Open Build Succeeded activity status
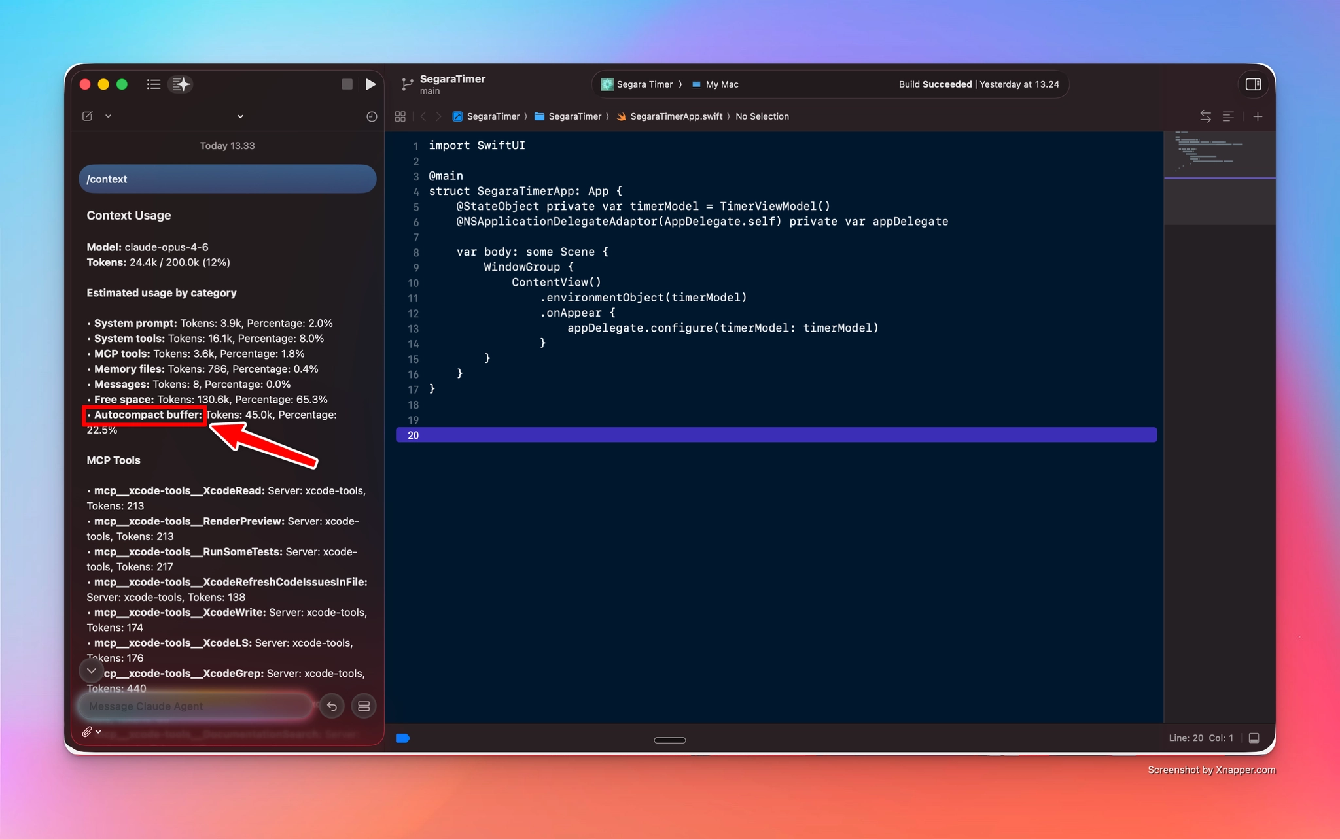Image resolution: width=1340 pixels, height=839 pixels. (979, 84)
